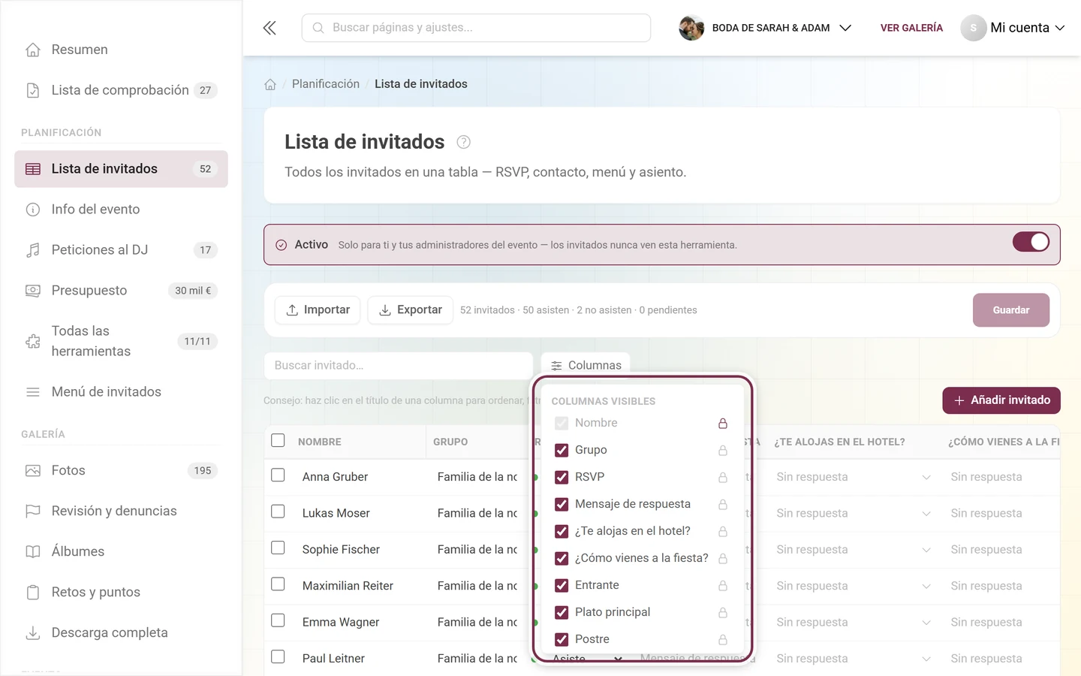Toggle the Activo switch off
1081x676 pixels.
(x=1031, y=242)
